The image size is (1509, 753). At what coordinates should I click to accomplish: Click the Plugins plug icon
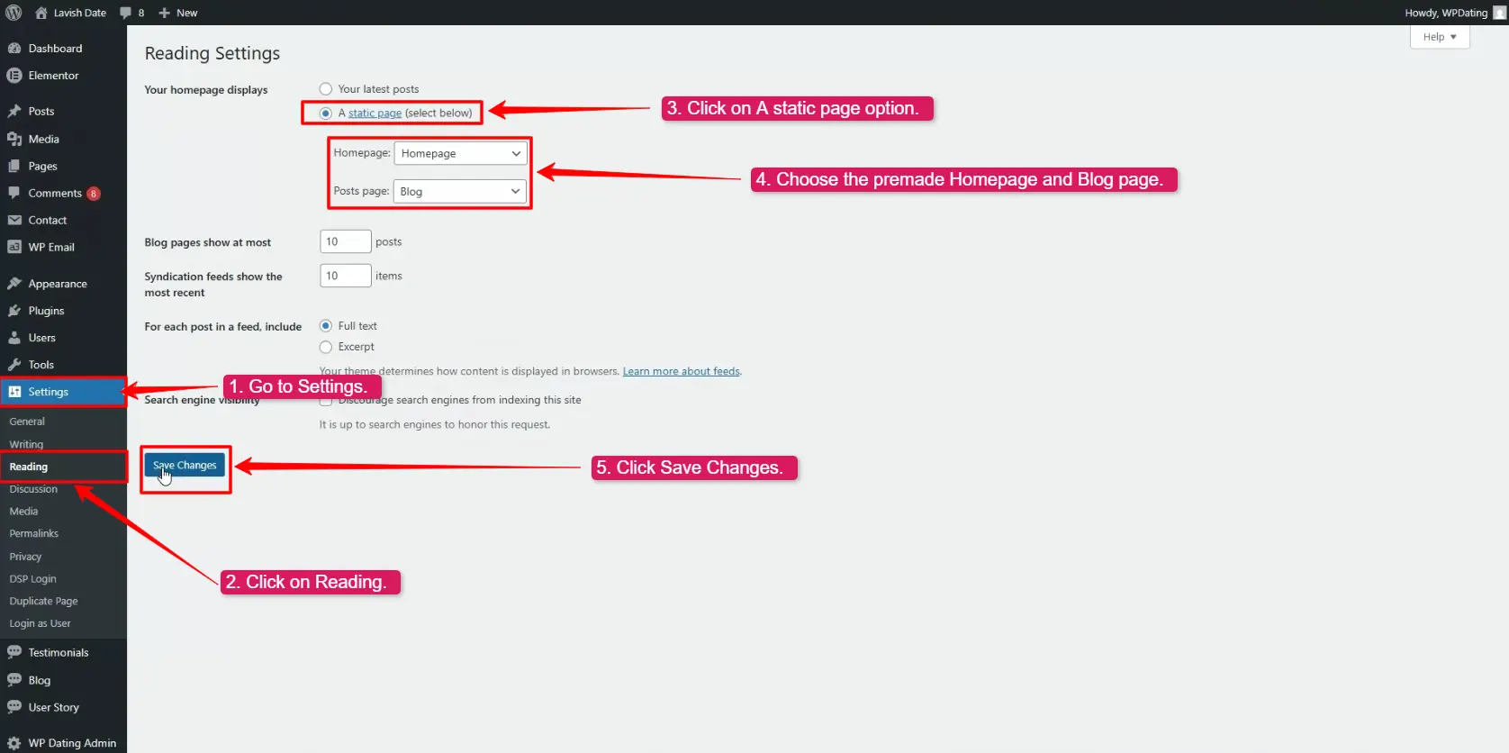(14, 311)
